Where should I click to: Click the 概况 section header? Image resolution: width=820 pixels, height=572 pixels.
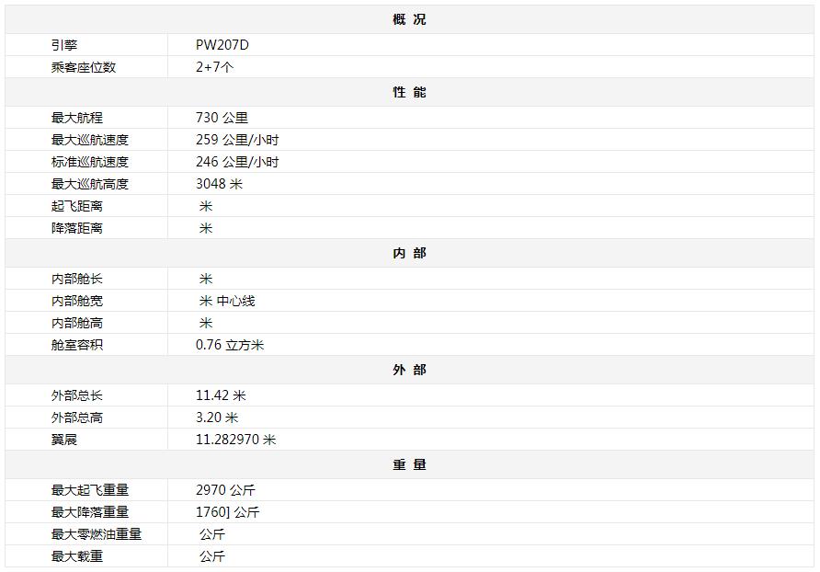[409, 19]
